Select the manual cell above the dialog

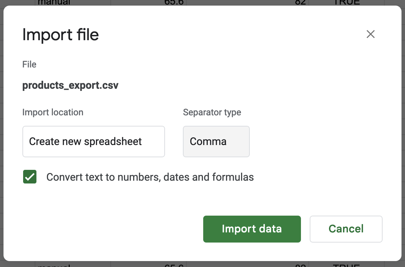point(54,2)
